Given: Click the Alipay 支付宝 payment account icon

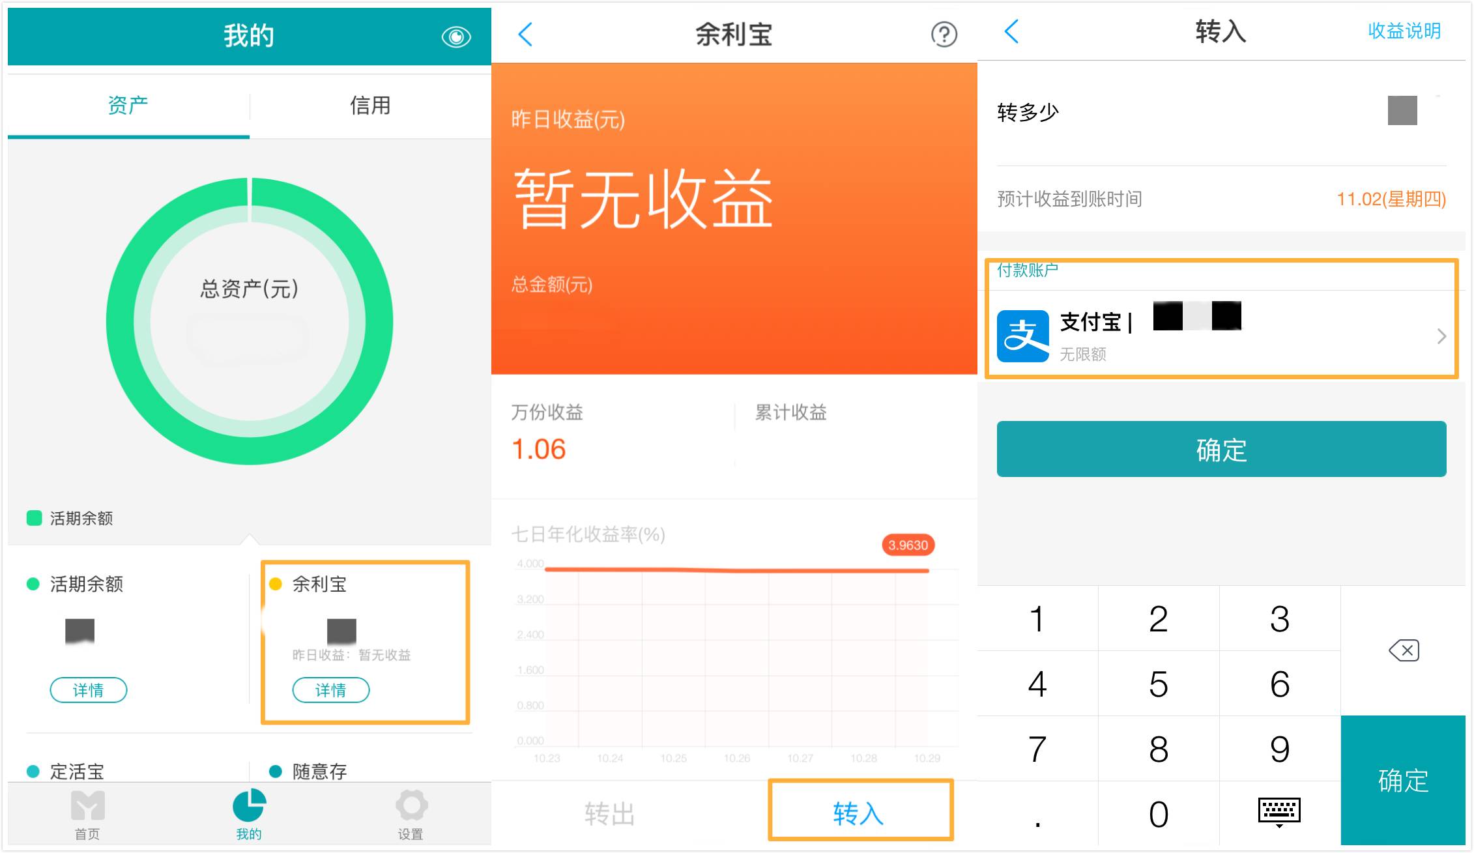Looking at the screenshot, I should coord(1024,337).
